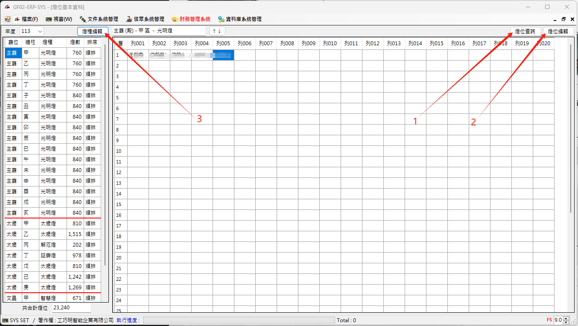This screenshot has width=578, height=326.
Task: Open 資料庫系統管理 with the database icon
Action: (x=239, y=19)
